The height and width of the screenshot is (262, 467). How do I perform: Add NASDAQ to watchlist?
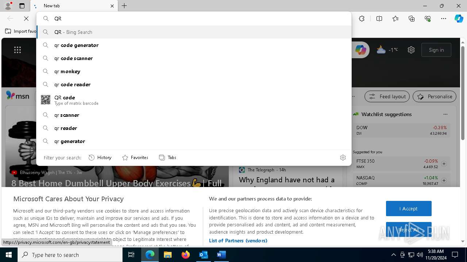coord(444,180)
